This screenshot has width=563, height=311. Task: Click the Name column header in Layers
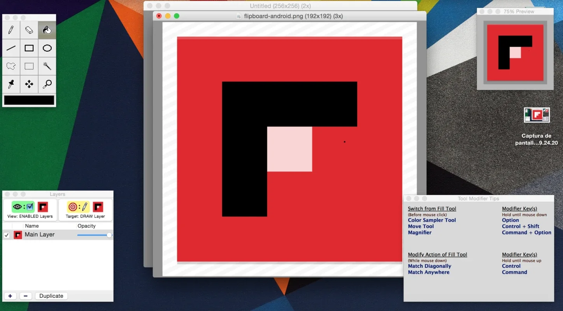coord(32,226)
